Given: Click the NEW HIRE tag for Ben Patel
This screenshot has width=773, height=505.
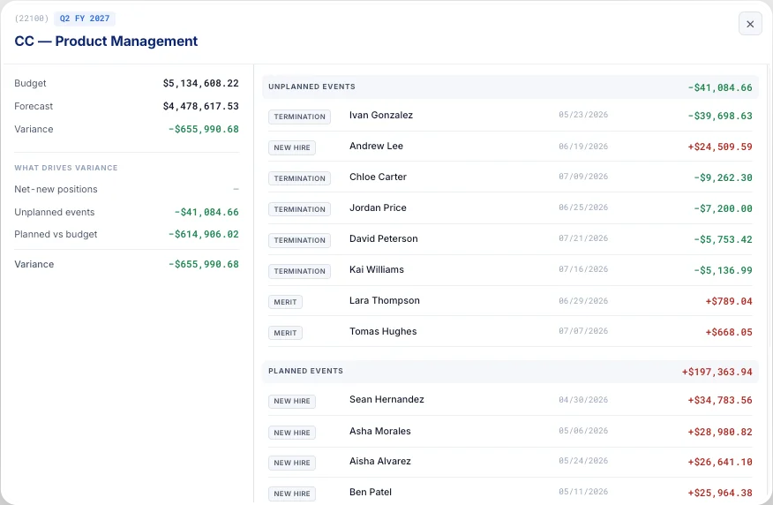Looking at the screenshot, I should tap(292, 494).
